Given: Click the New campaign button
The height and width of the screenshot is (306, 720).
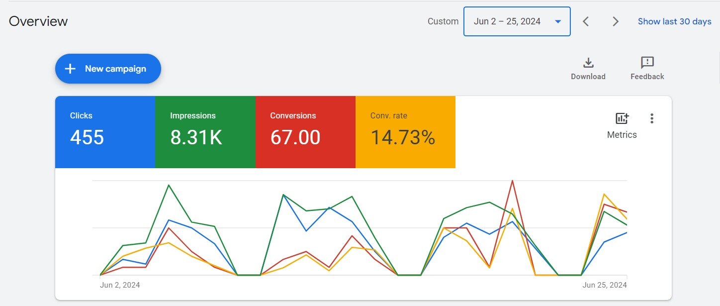Looking at the screenshot, I should (108, 69).
